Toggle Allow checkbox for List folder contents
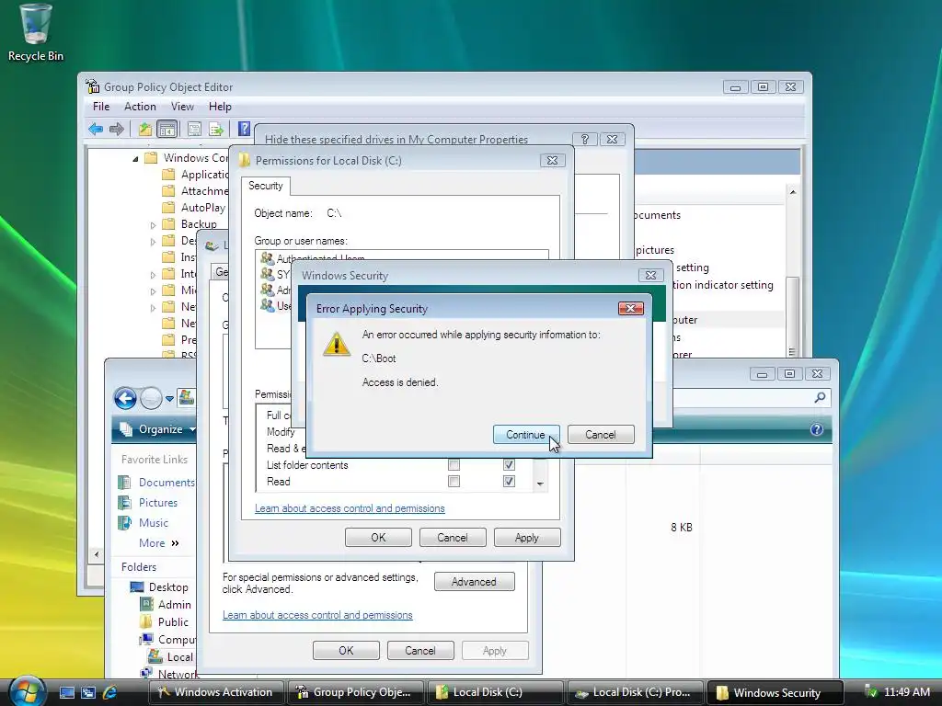This screenshot has width=942, height=706. [454, 464]
